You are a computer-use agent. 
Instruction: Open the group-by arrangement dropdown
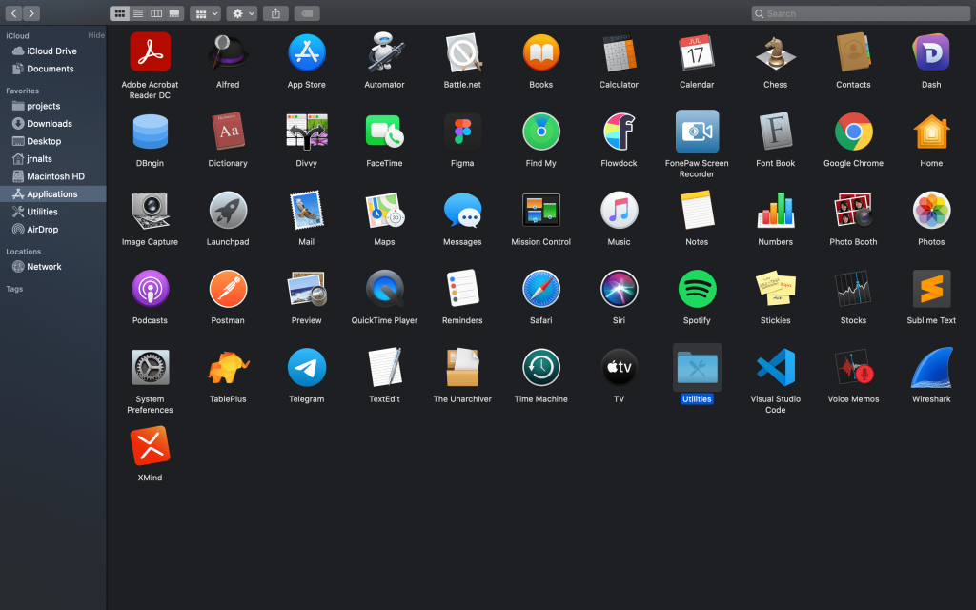(x=206, y=13)
